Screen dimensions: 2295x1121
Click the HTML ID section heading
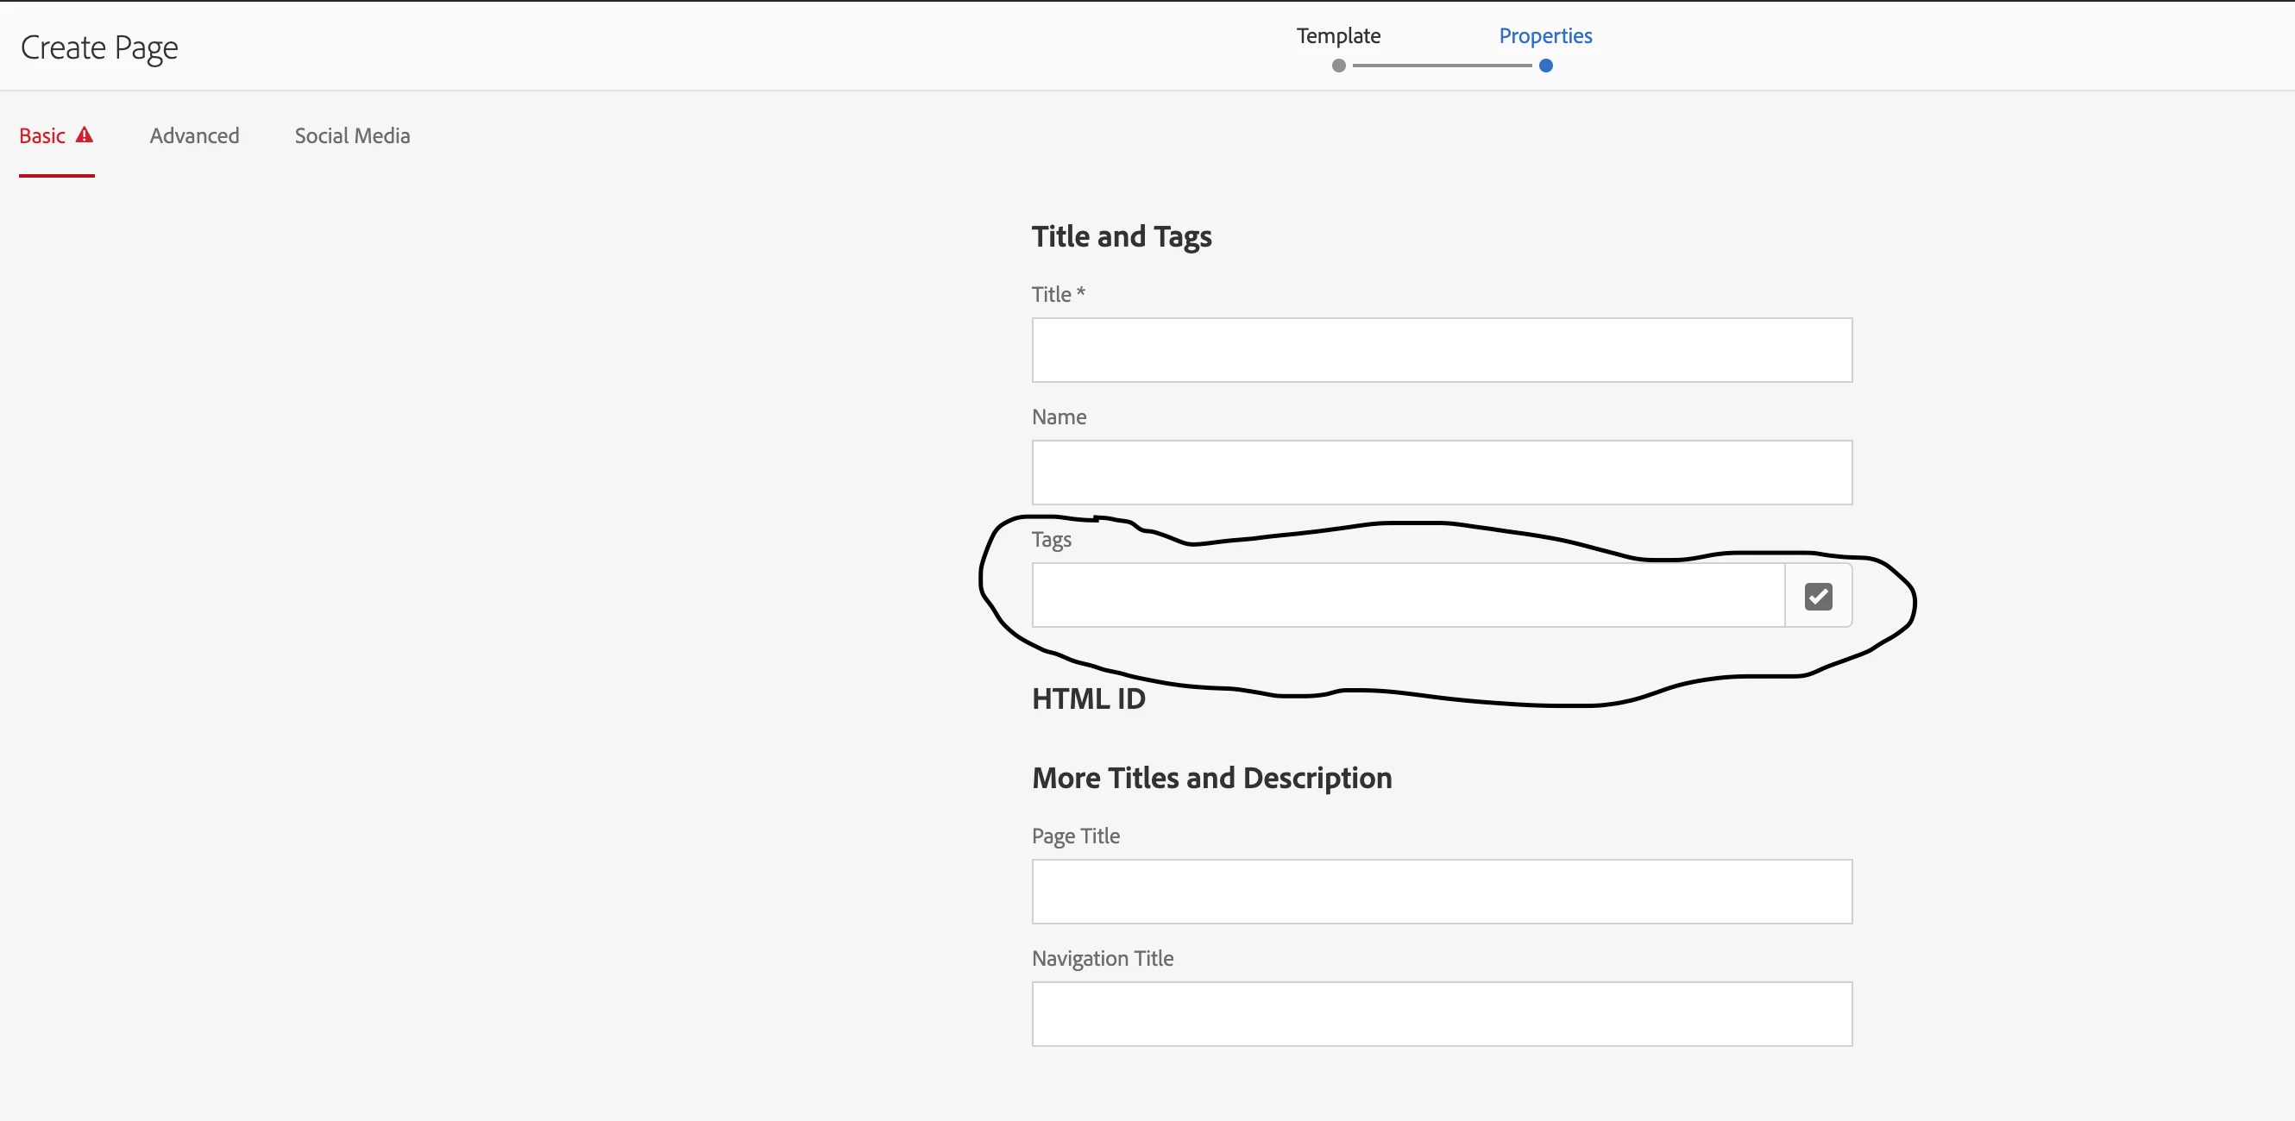pyautogui.click(x=1088, y=699)
